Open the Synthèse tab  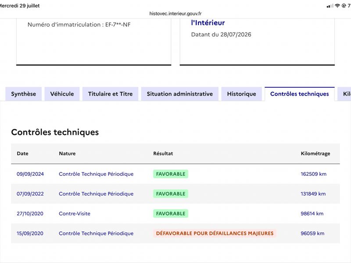[24, 94]
